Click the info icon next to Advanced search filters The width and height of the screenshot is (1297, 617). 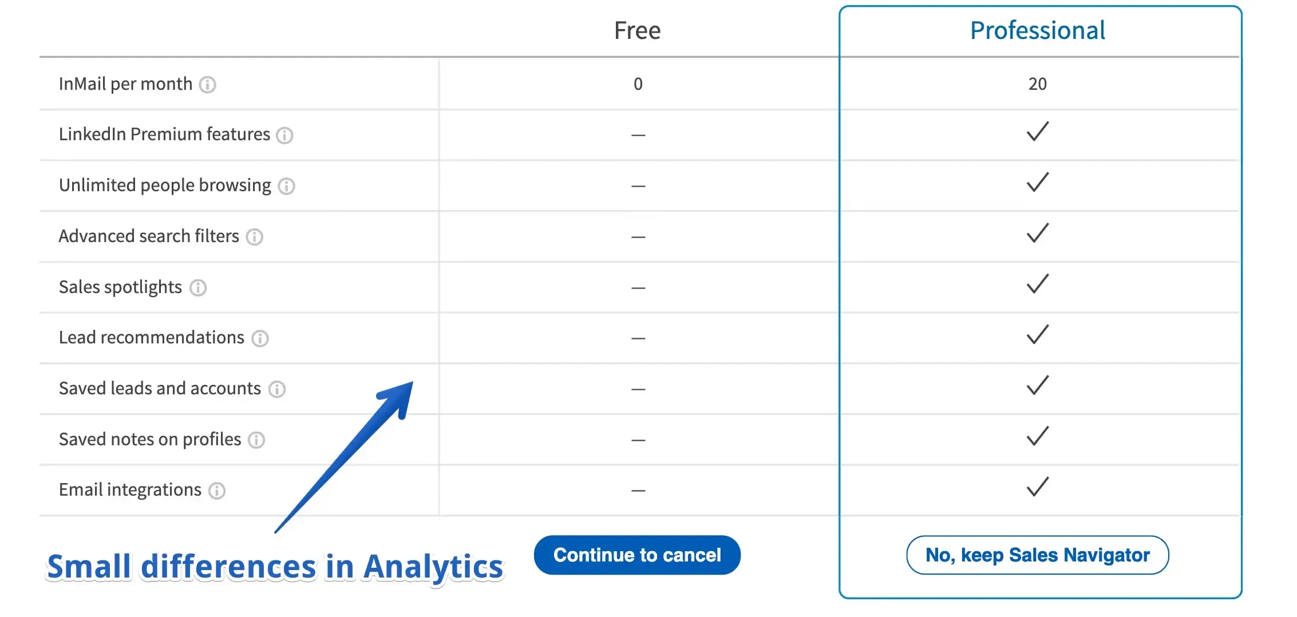click(255, 237)
